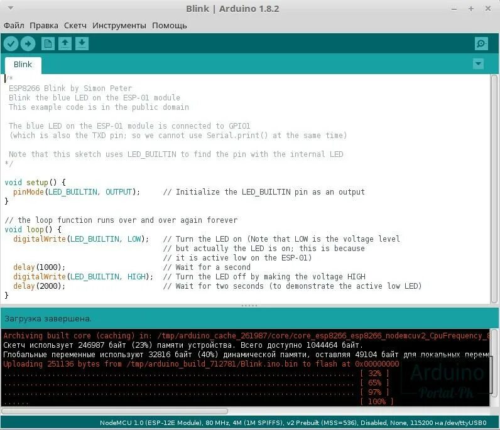Minimize the Arduino window
This screenshot has width=500, height=430.
pyautogui.click(x=454, y=9)
